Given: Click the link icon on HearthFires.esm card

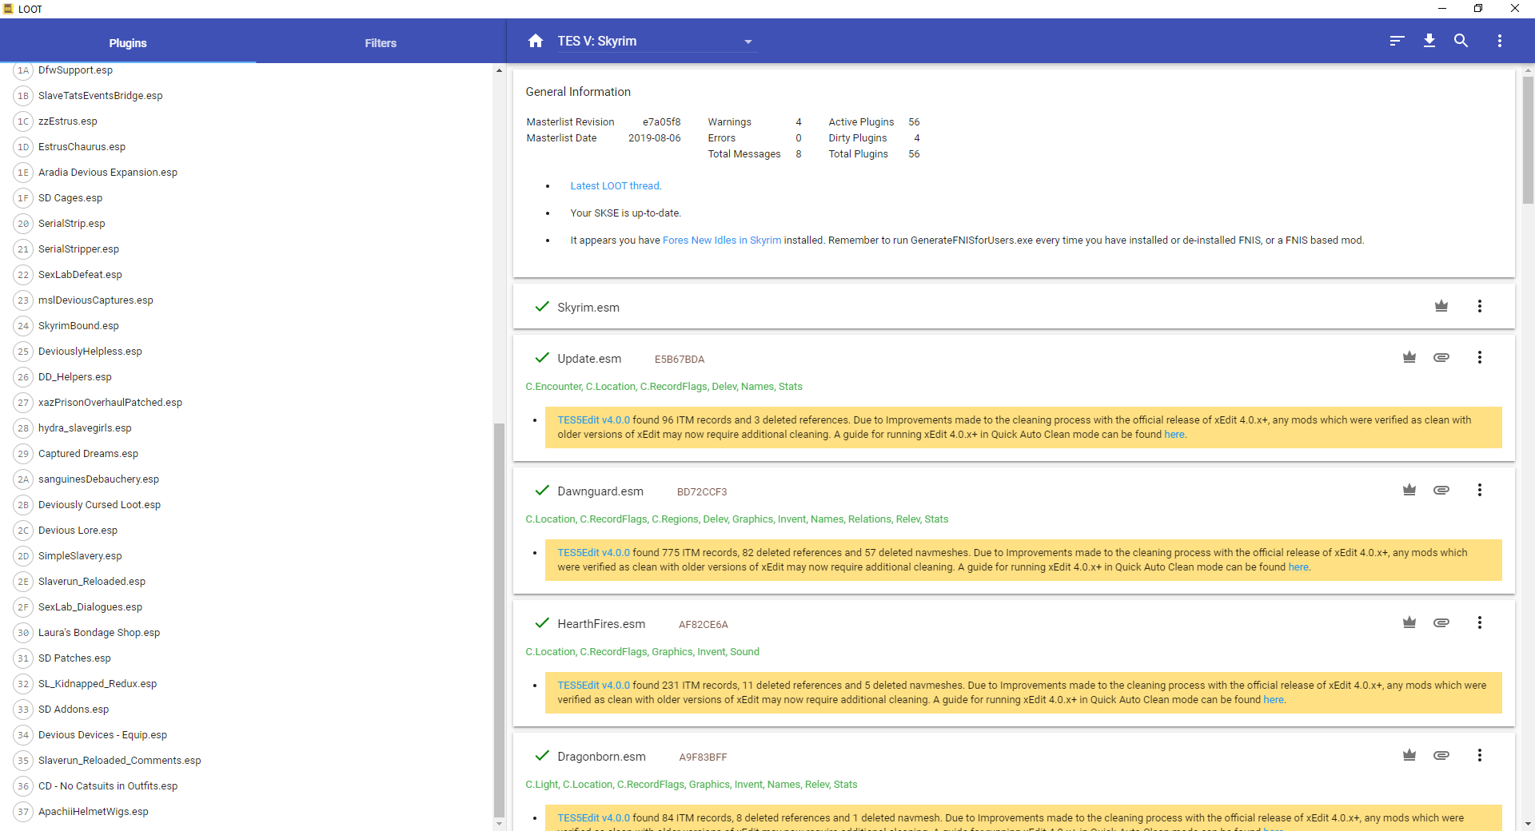Looking at the screenshot, I should coord(1441,622).
